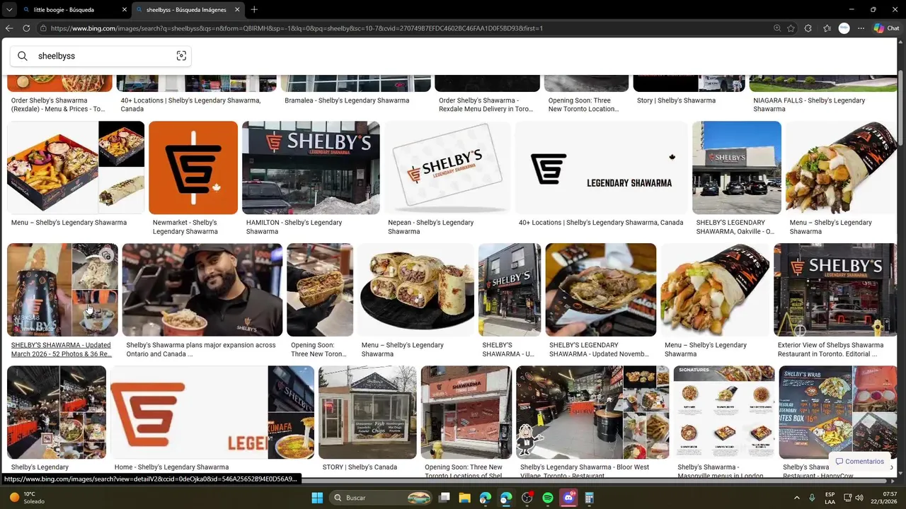The image size is (906, 509).
Task: Select the 'sheelbyss - Búsqueda Imágenes' tab
Action: point(186,10)
